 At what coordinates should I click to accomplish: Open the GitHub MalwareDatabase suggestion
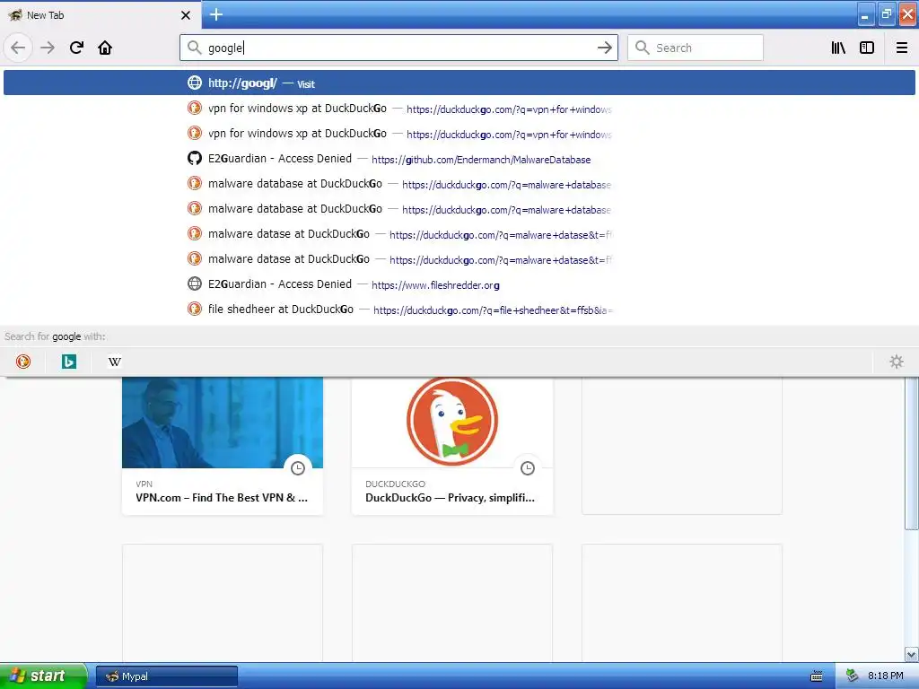[x=459, y=159]
